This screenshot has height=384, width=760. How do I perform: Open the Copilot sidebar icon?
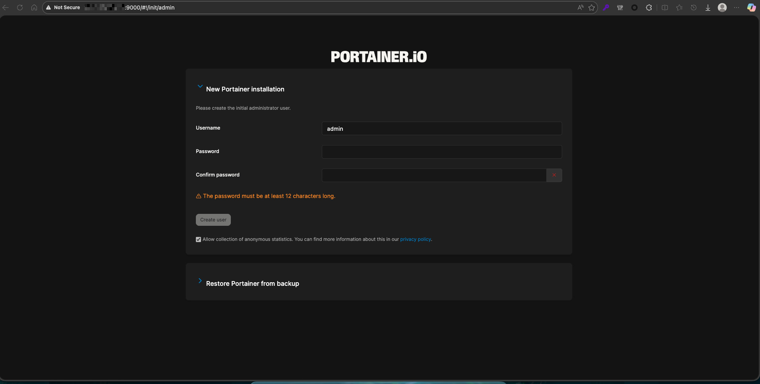tap(751, 8)
